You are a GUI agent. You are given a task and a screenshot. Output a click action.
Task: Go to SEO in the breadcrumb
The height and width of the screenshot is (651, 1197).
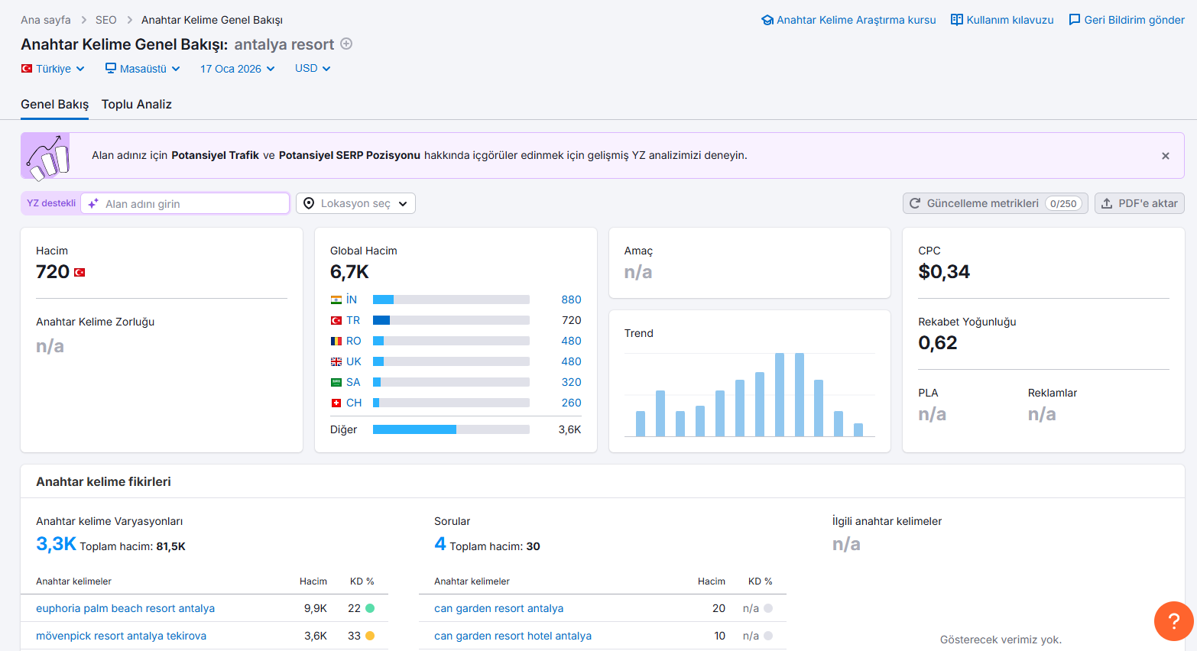(x=106, y=20)
